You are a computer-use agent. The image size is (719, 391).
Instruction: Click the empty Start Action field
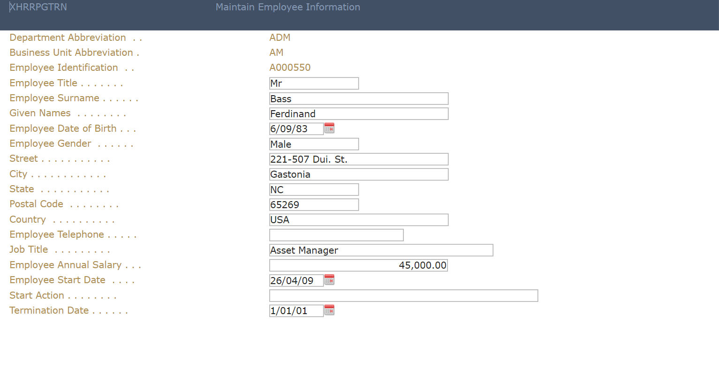403,296
